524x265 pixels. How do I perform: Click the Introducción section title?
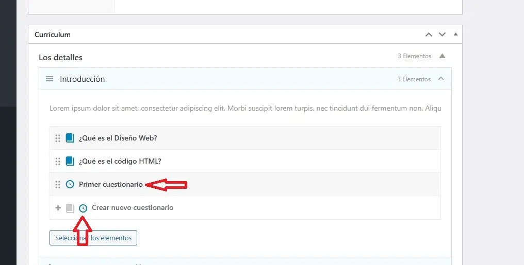(x=82, y=79)
